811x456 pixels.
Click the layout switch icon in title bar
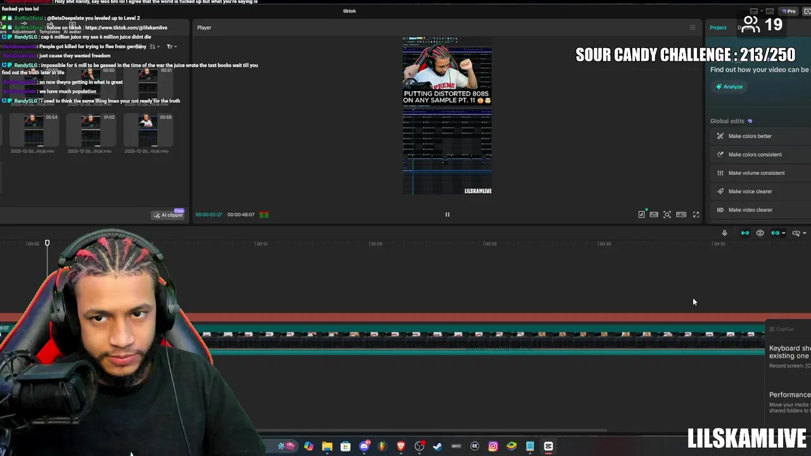(753, 11)
